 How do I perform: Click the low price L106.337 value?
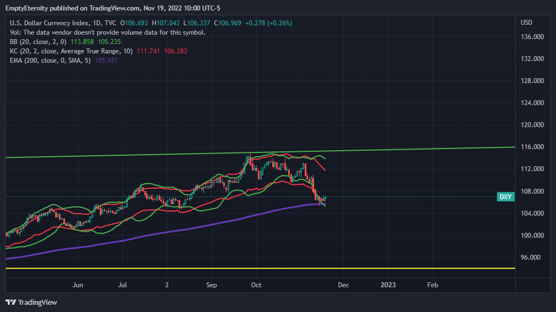[x=197, y=23]
